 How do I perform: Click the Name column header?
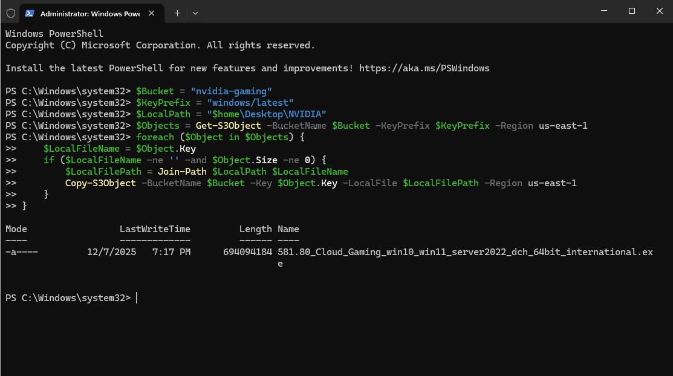pyautogui.click(x=288, y=229)
